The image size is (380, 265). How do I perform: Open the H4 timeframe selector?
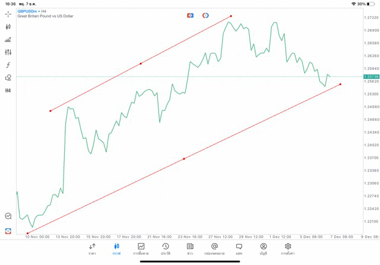pyautogui.click(x=8, y=91)
